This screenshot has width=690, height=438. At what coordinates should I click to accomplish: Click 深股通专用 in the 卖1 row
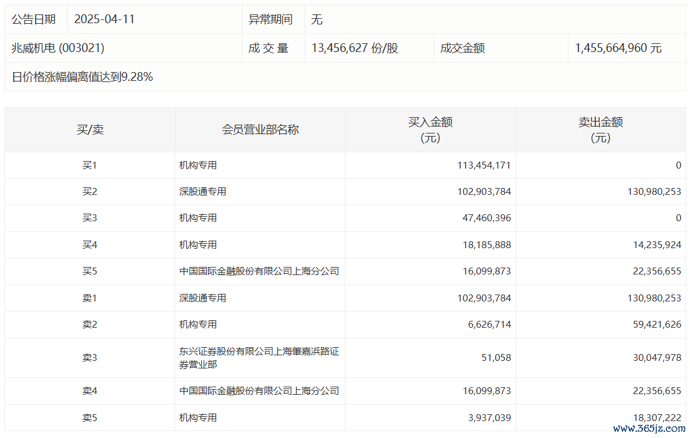point(202,298)
